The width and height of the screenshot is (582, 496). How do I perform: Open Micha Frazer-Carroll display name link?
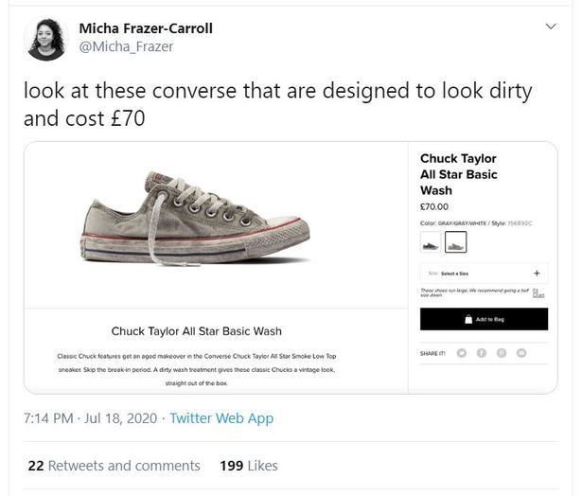(x=146, y=28)
